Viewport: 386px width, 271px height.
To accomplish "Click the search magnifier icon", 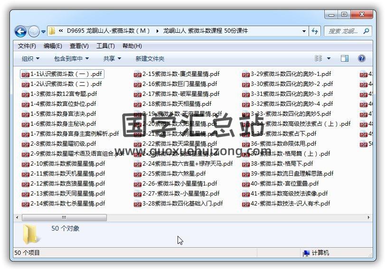I will 366,31.
